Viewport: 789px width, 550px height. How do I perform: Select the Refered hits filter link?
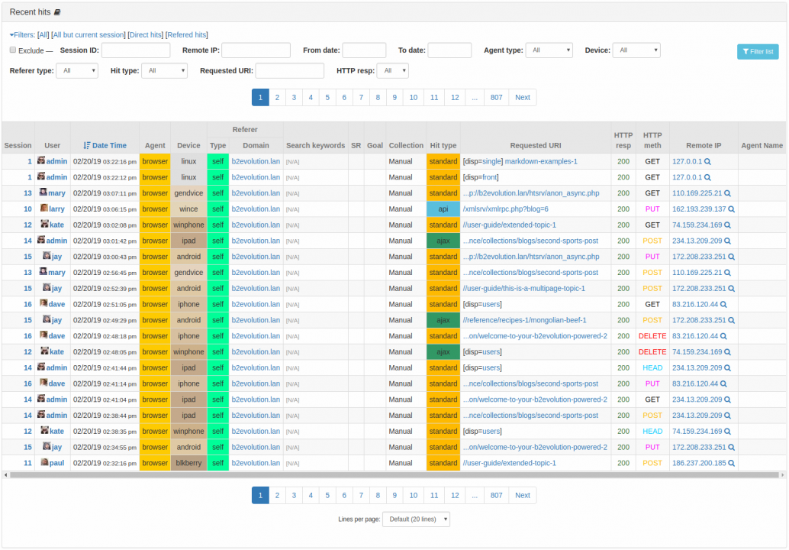point(187,34)
